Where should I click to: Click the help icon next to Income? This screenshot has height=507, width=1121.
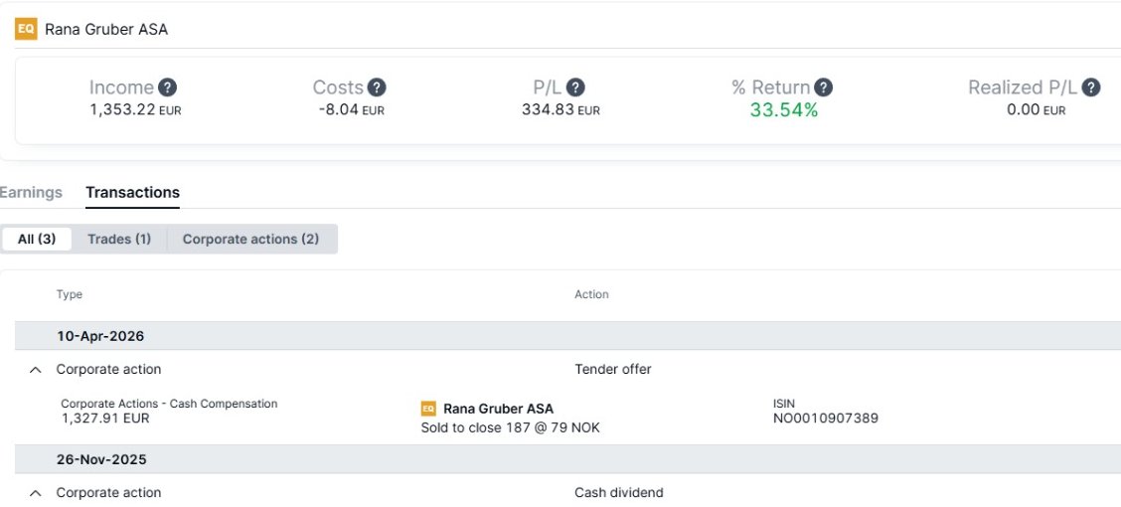(167, 87)
